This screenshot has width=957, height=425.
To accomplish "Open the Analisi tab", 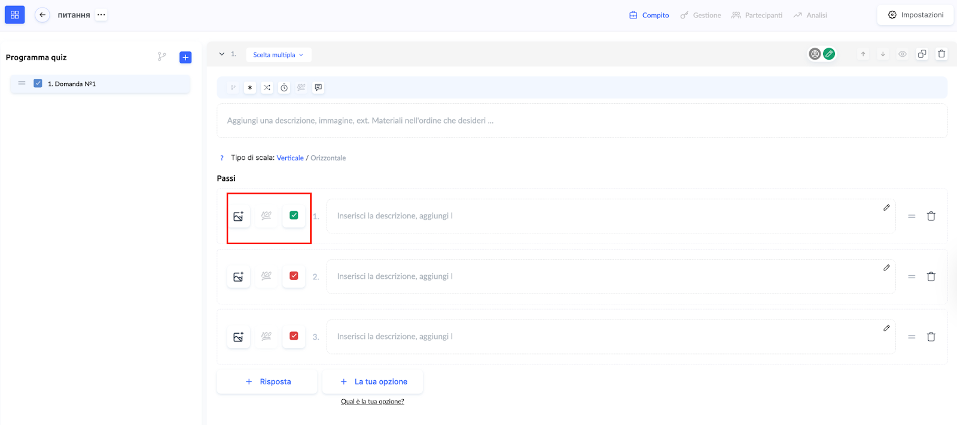I will click(810, 15).
